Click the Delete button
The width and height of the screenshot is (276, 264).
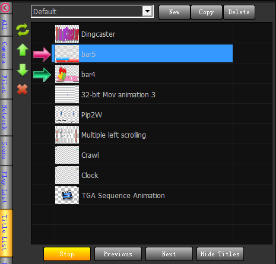(239, 12)
